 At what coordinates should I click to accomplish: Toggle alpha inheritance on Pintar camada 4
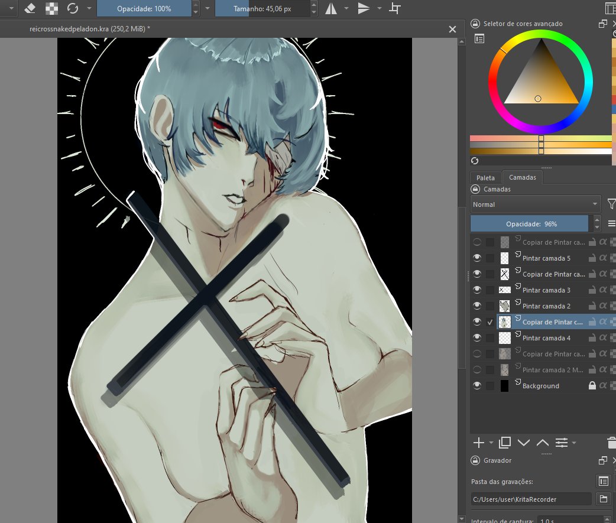coord(603,337)
